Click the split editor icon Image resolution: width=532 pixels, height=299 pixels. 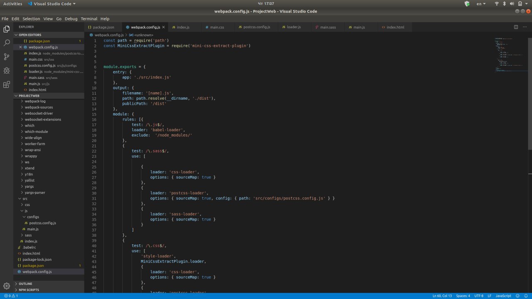[516, 27]
